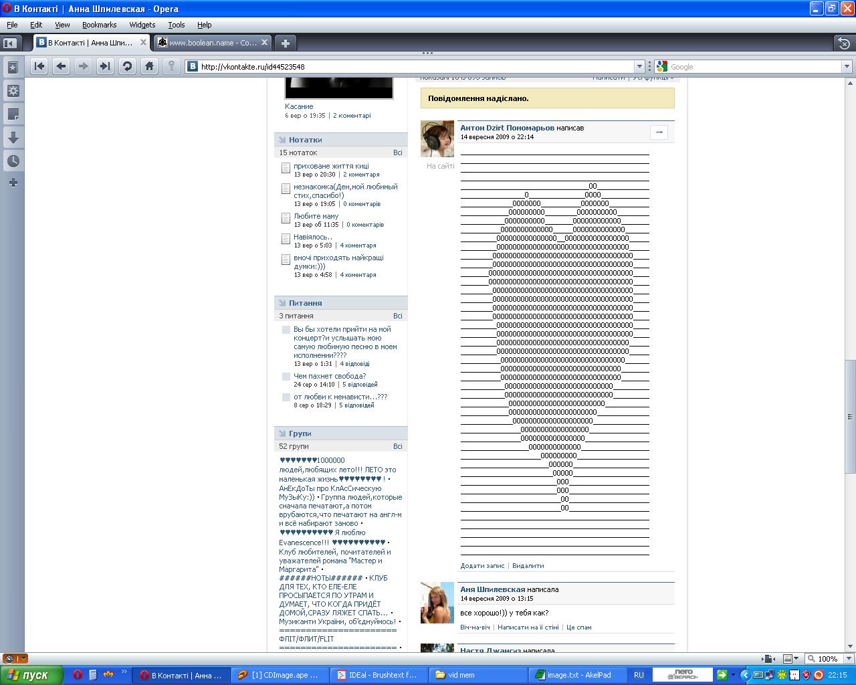This screenshot has height=685, width=856.
Task: Open the Notes panel in sidebar
Action: (x=13, y=114)
